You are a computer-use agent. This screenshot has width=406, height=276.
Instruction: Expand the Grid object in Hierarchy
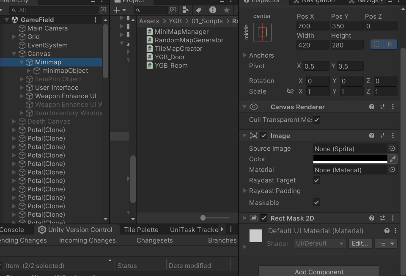coord(14,37)
